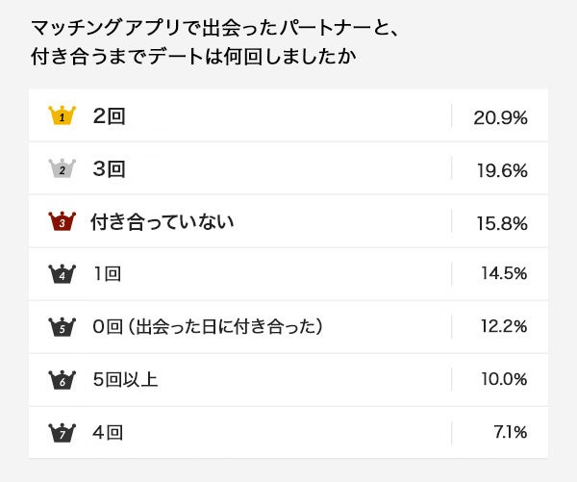
Task: Click the black rank 5 crown icon
Action: point(62,327)
